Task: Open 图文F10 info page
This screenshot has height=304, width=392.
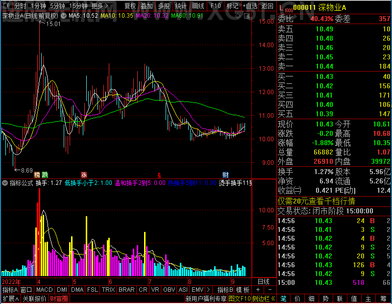Action: click(x=240, y=299)
